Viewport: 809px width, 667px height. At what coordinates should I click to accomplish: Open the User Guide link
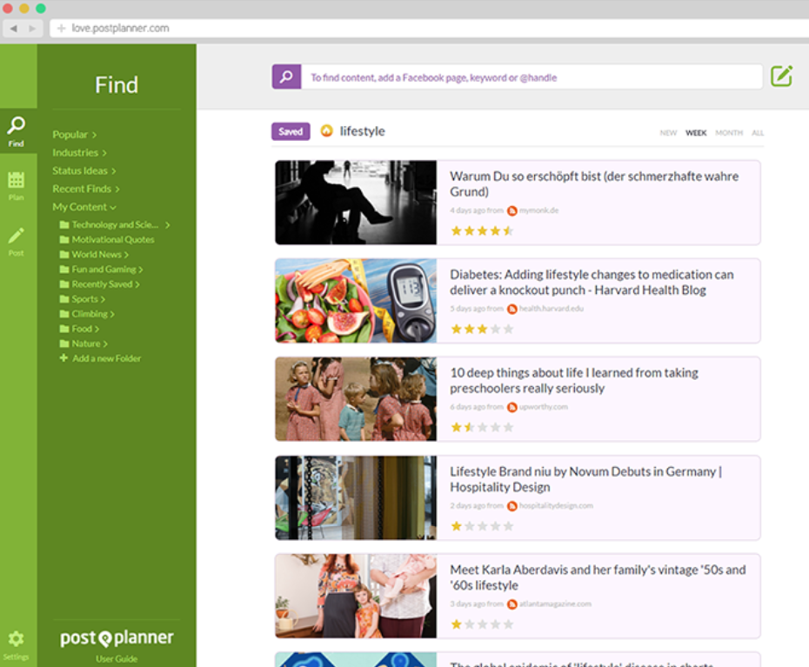point(117,659)
